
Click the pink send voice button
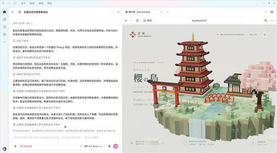116,146
